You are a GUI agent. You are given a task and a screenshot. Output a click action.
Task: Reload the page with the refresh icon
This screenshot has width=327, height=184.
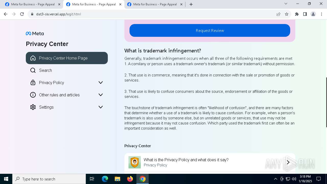(22, 14)
